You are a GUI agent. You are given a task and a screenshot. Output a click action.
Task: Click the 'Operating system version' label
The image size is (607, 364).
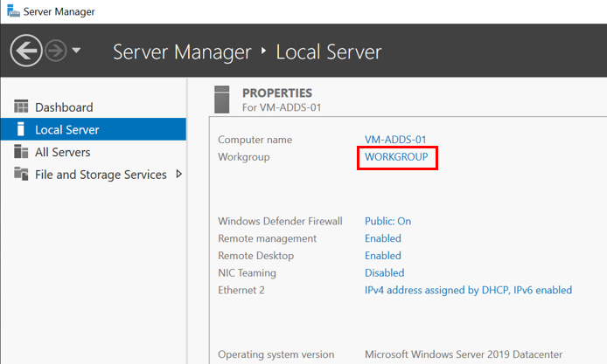click(276, 354)
